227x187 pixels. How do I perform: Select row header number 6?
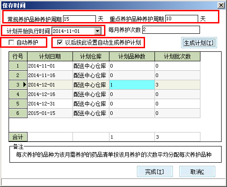(18, 113)
